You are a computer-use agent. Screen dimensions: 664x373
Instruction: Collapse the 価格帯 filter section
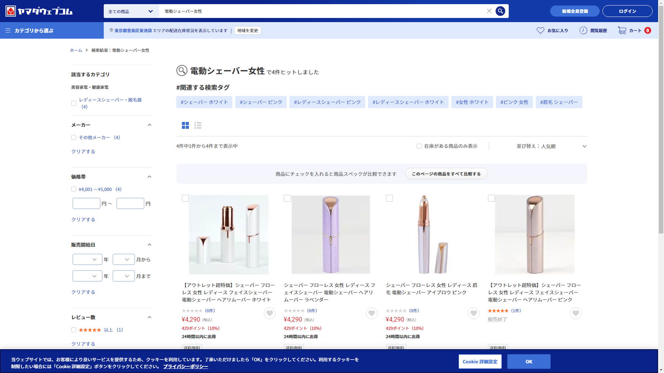tap(149, 177)
